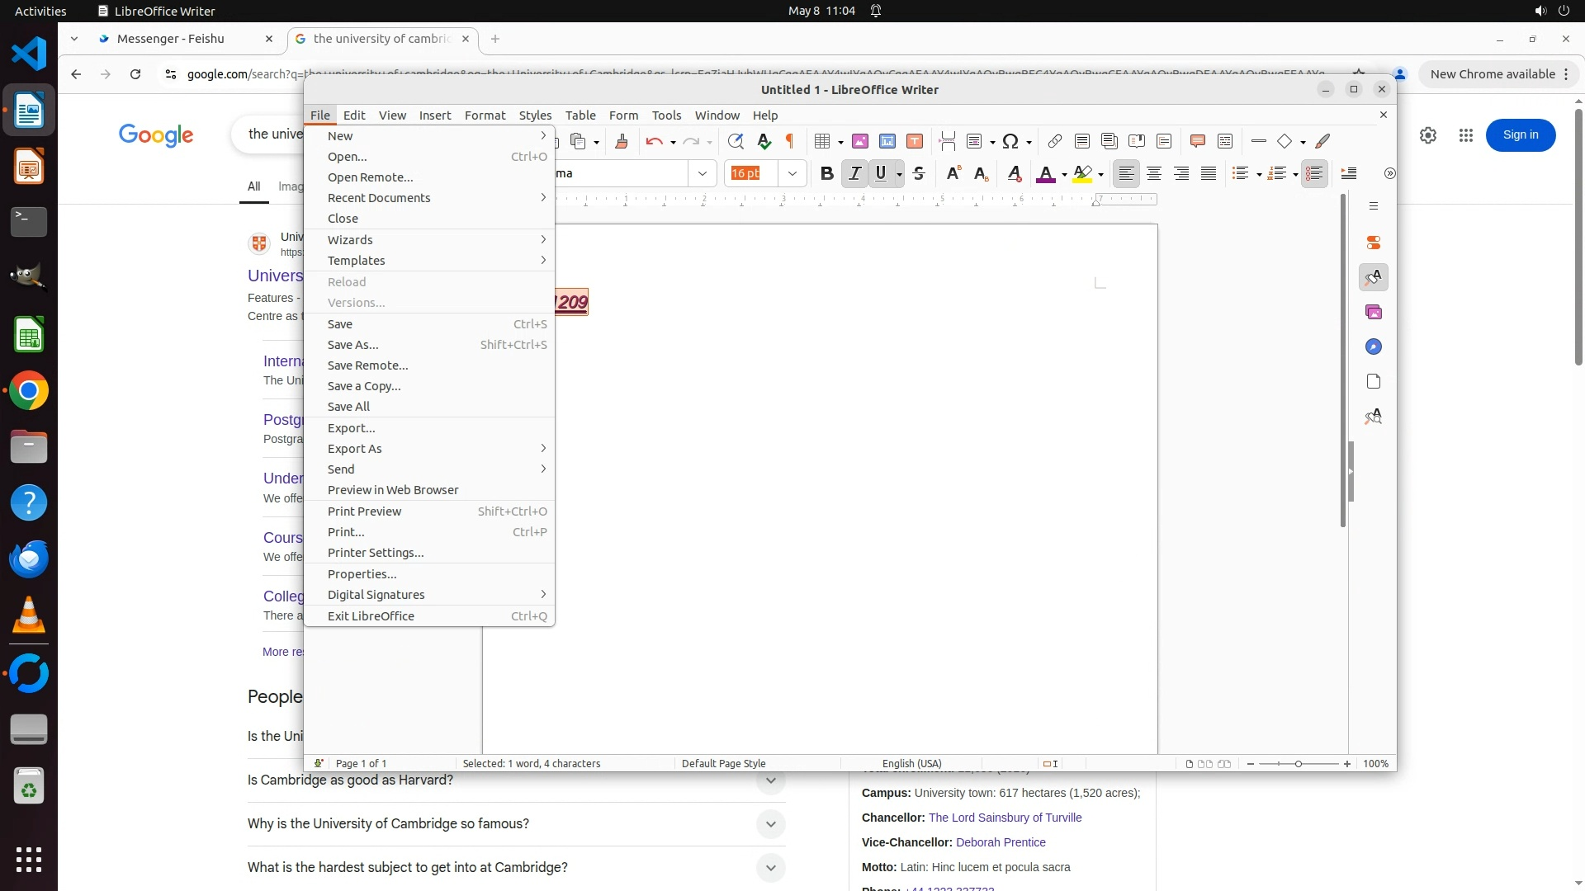Click the Insert Comment icon
Image resolution: width=1585 pixels, height=891 pixels.
click(x=1198, y=141)
